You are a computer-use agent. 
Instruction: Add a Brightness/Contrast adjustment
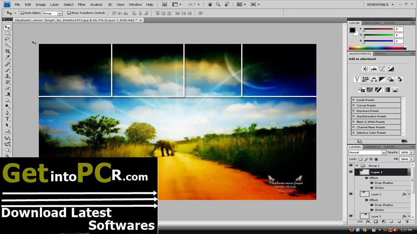click(365, 69)
